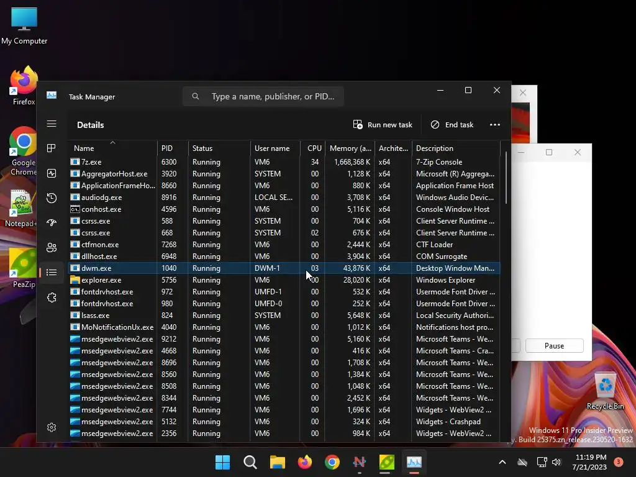The height and width of the screenshot is (477, 636).
Task: Click End task button
Action: [452, 124]
